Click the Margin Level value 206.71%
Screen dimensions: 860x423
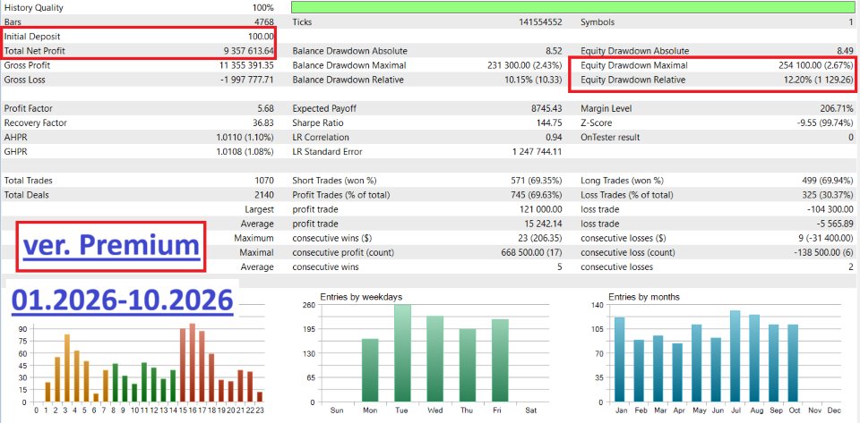(835, 108)
